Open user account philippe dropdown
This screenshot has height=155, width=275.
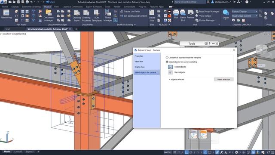[x=222, y=2]
